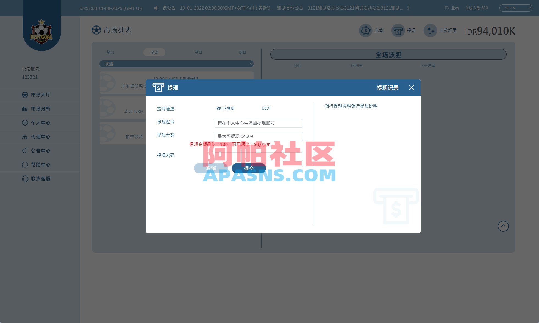539x323 pixels.
Task: Open 市场分析 market analysis
Action: coord(40,109)
